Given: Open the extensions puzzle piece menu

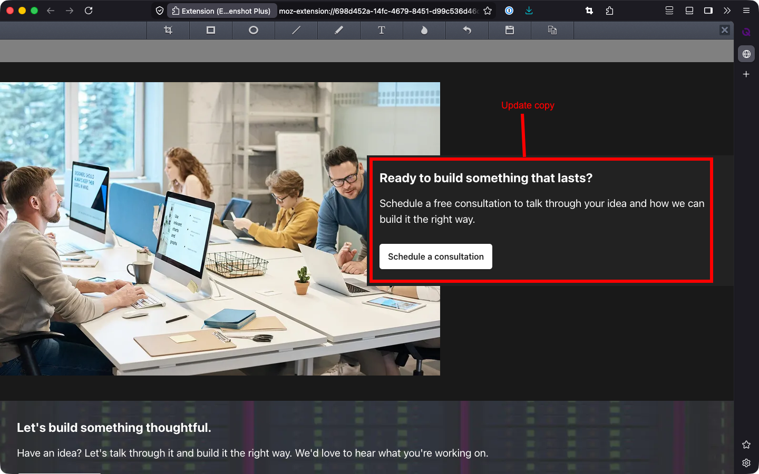Looking at the screenshot, I should coord(610,11).
